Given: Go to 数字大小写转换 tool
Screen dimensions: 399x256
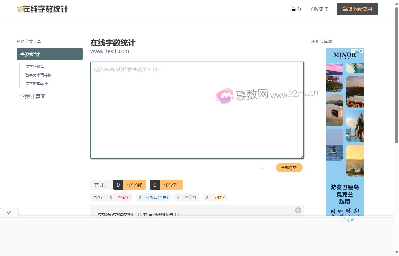Looking at the screenshot, I should click(38, 75).
